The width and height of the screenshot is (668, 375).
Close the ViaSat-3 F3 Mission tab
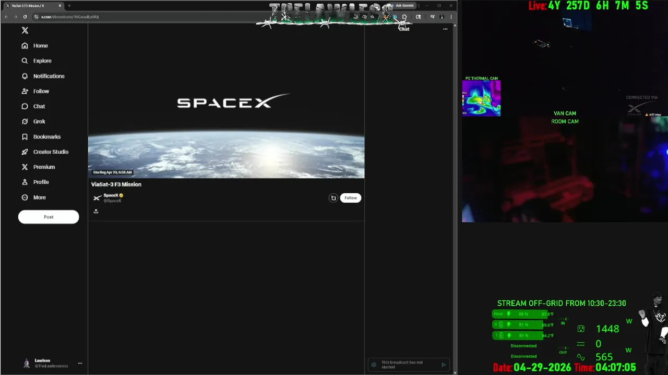[x=60, y=6]
